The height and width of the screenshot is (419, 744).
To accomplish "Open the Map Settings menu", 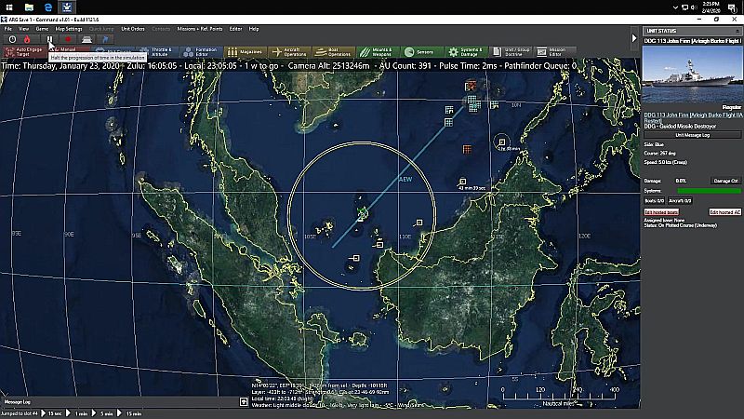I will click(69, 29).
